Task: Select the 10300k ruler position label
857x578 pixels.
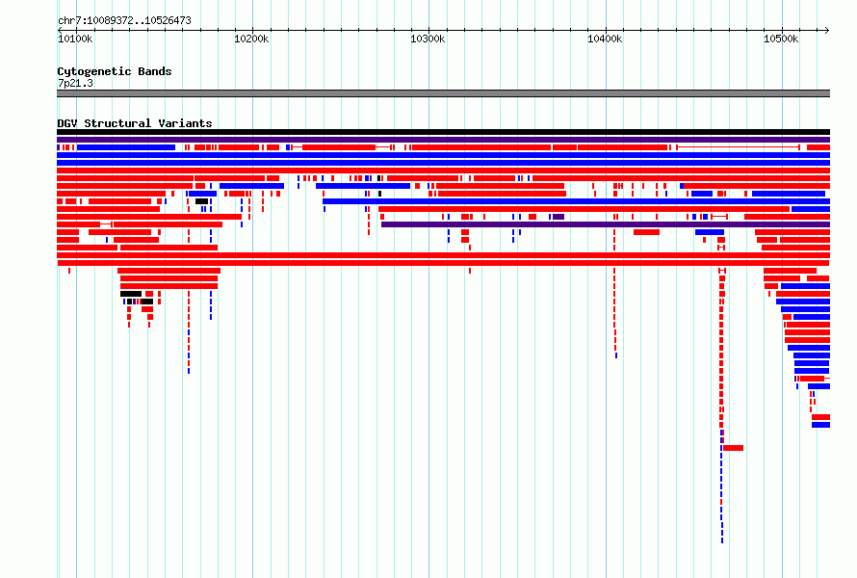Action: [428, 39]
